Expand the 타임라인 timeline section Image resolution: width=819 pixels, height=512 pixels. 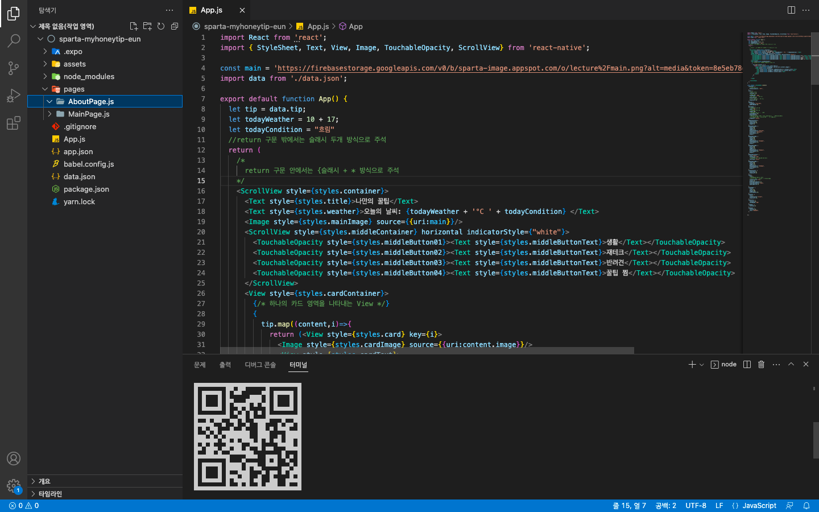click(105, 494)
